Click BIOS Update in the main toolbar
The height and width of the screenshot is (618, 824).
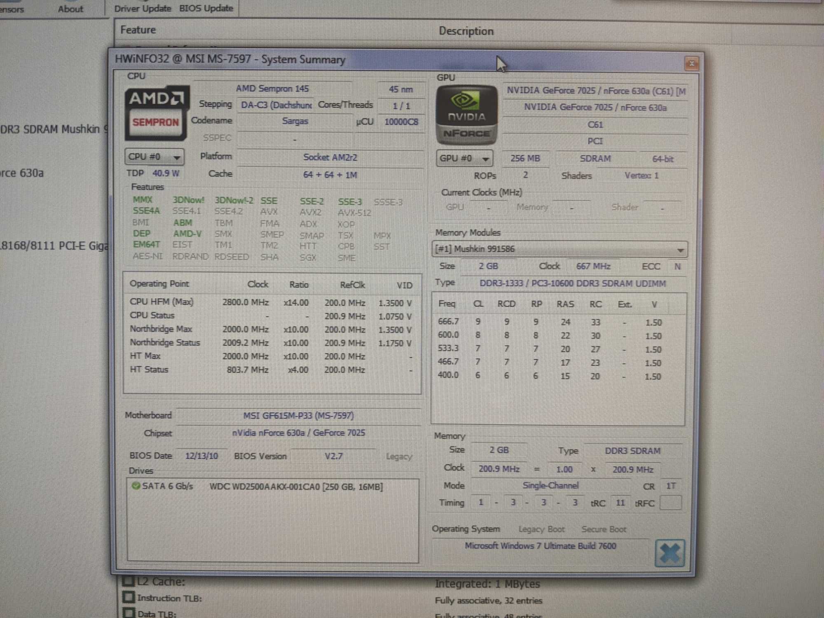click(x=206, y=8)
